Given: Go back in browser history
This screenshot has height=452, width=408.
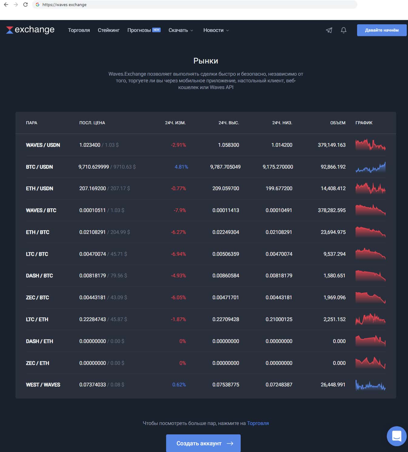Looking at the screenshot, I should tap(6, 5).
